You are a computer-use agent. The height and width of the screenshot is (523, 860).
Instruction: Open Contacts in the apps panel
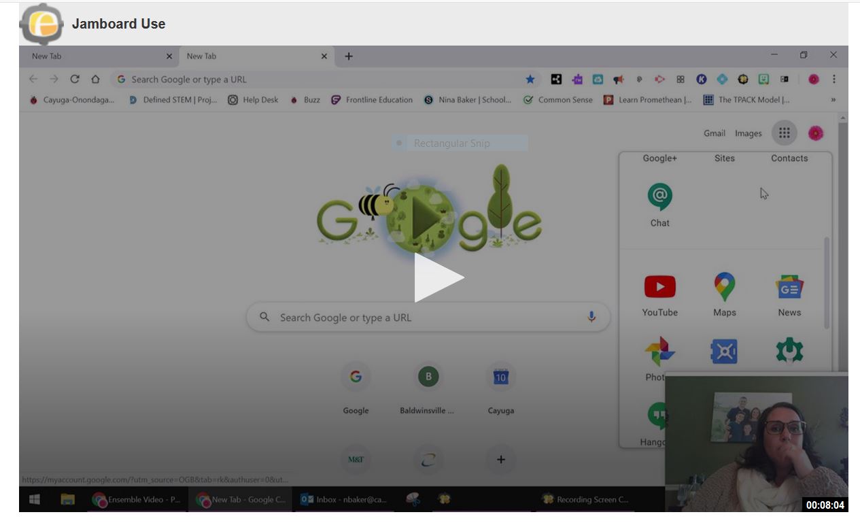(789, 158)
